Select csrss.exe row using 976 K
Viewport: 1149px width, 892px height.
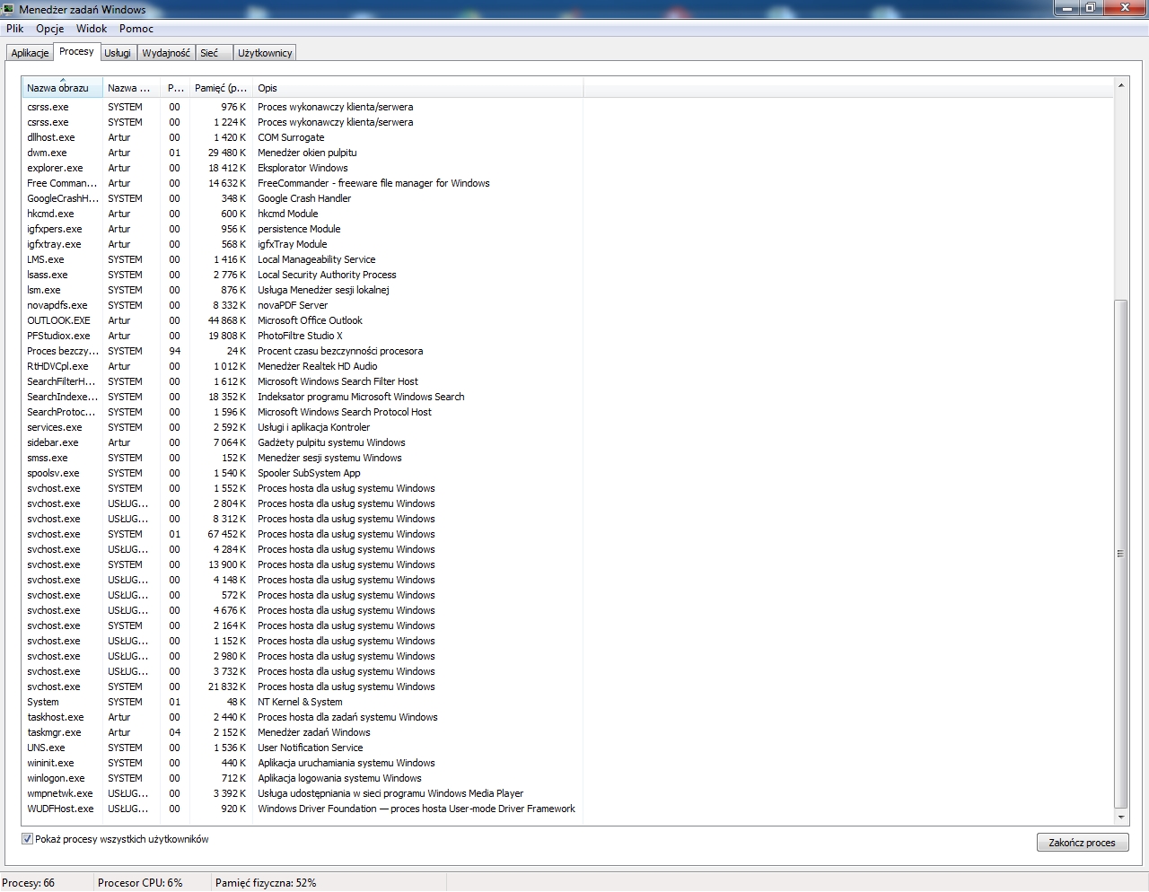(303, 107)
